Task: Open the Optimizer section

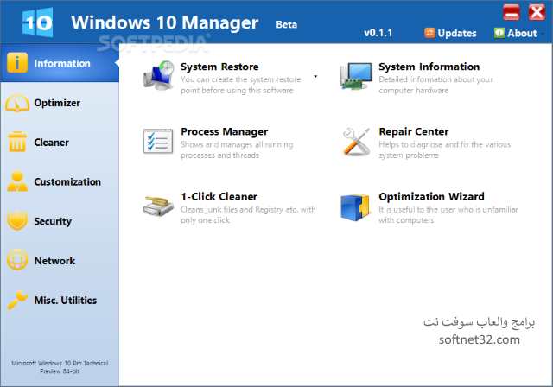Action: click(60, 103)
